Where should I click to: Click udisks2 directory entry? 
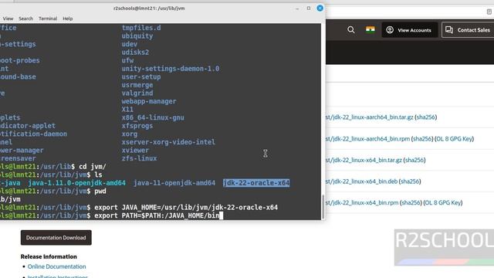point(135,53)
